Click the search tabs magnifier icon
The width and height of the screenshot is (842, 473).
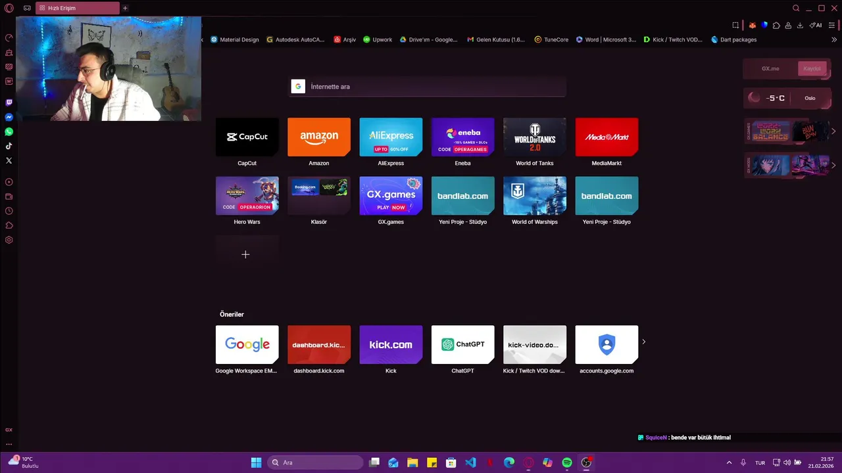tap(796, 8)
